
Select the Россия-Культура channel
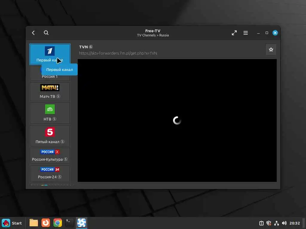point(50,156)
